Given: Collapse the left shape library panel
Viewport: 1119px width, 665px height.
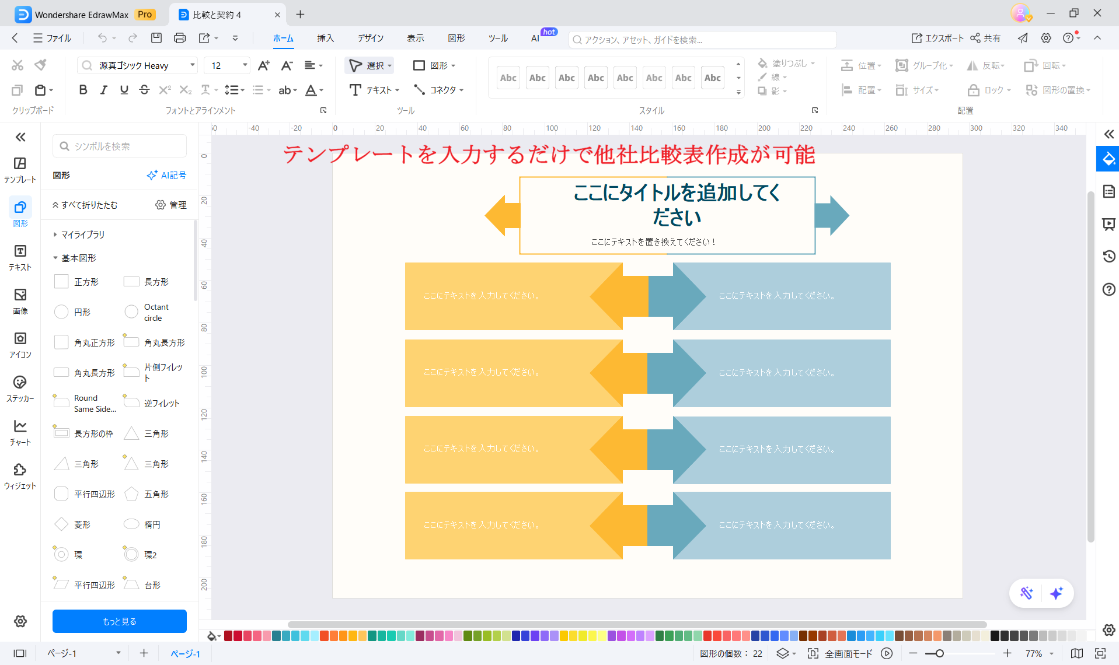Looking at the screenshot, I should coord(20,137).
